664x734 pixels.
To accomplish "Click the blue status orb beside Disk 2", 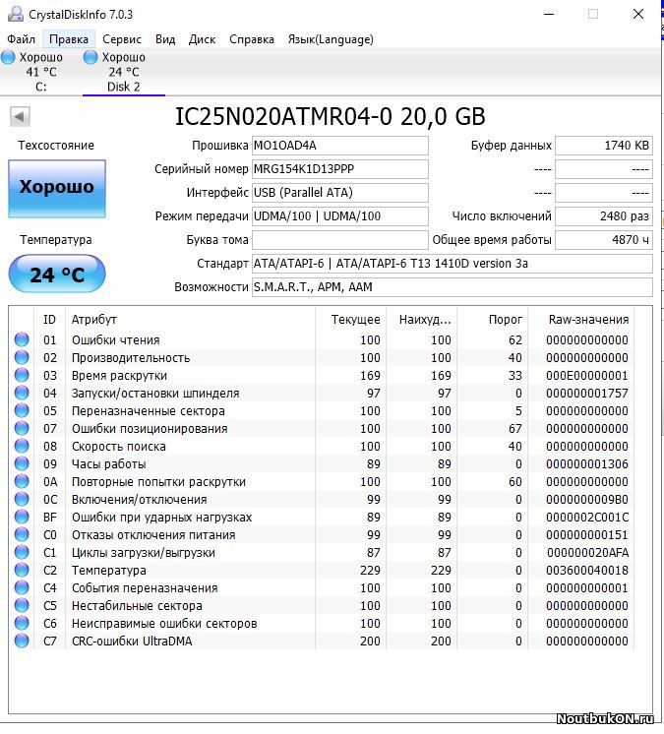I will point(91,58).
